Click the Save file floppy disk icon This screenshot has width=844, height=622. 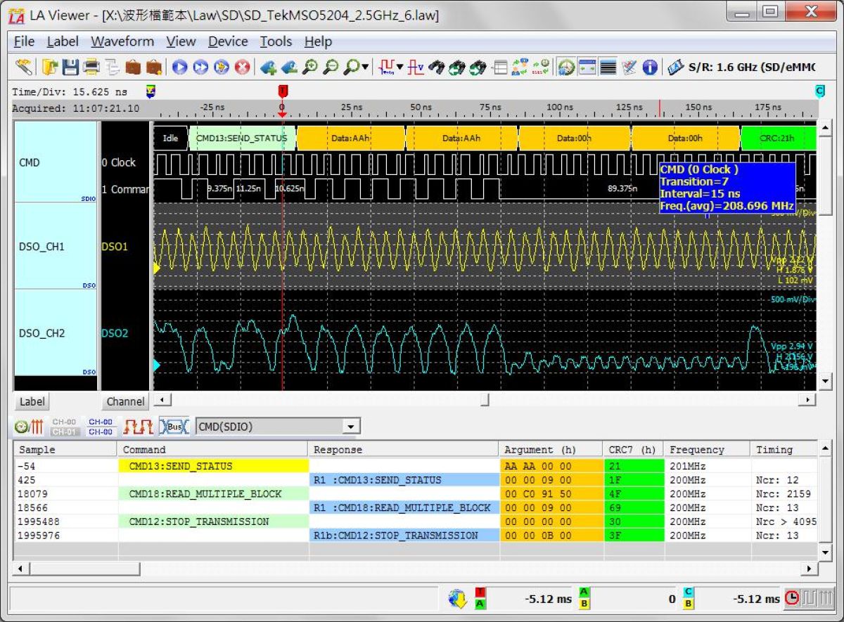click(70, 67)
